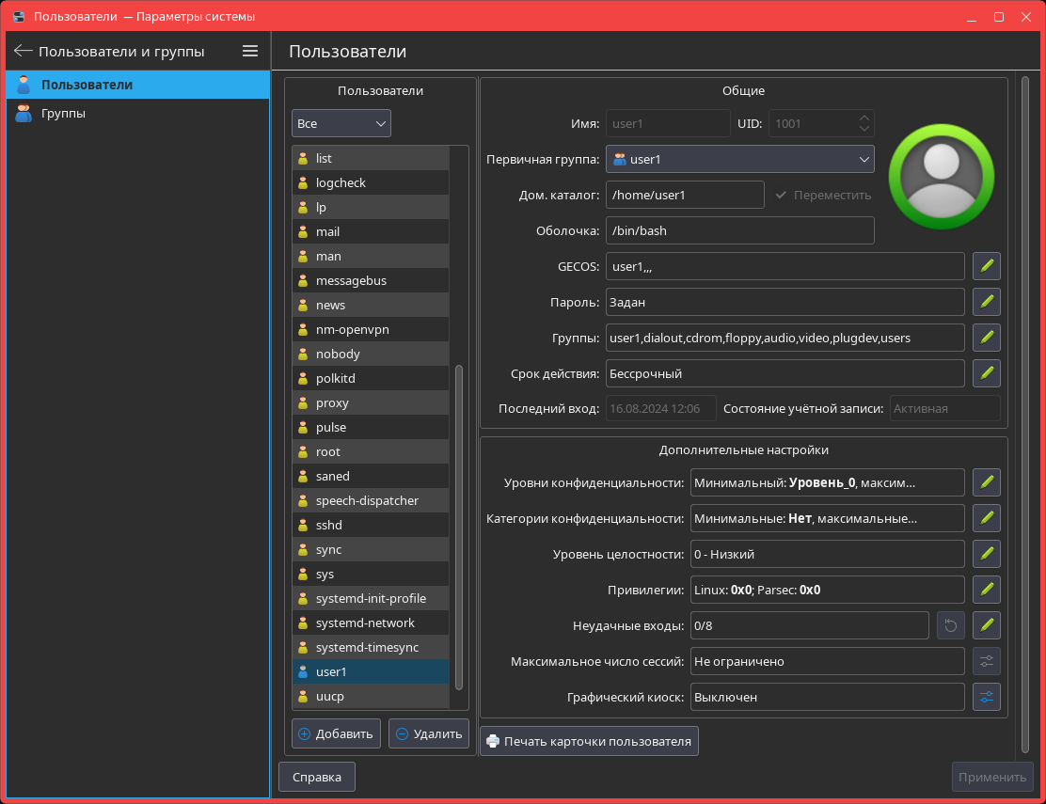Edit the integrity level with its pencil
1046x804 pixels.
coord(986,554)
